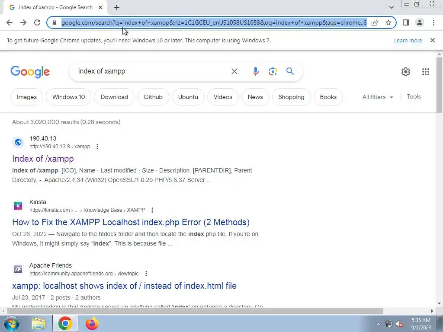Click the address bar URL

pyautogui.click(x=214, y=22)
